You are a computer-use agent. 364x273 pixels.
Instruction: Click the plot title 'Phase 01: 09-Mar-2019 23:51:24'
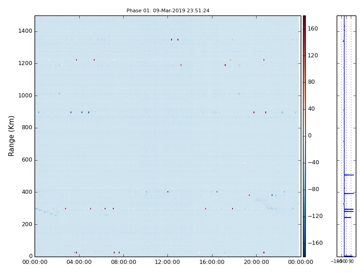point(168,10)
